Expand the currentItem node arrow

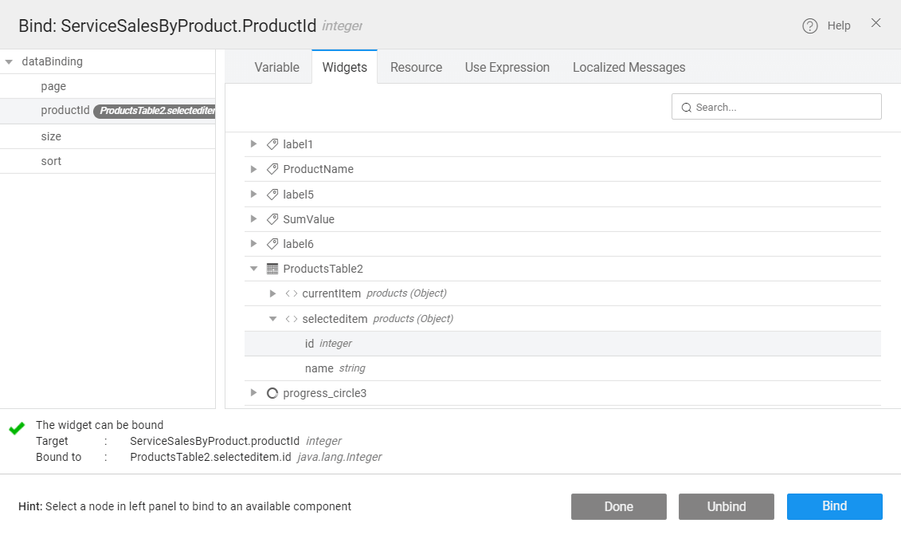click(272, 293)
